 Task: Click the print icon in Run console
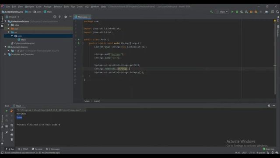tap(12, 135)
